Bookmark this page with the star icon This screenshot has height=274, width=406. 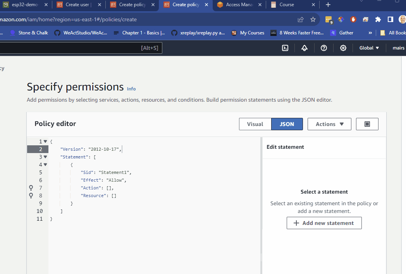(x=313, y=19)
